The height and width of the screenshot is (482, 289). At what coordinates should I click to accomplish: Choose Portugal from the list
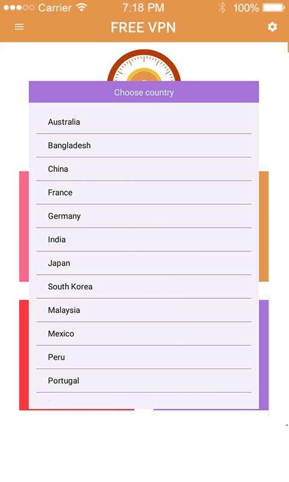144,381
